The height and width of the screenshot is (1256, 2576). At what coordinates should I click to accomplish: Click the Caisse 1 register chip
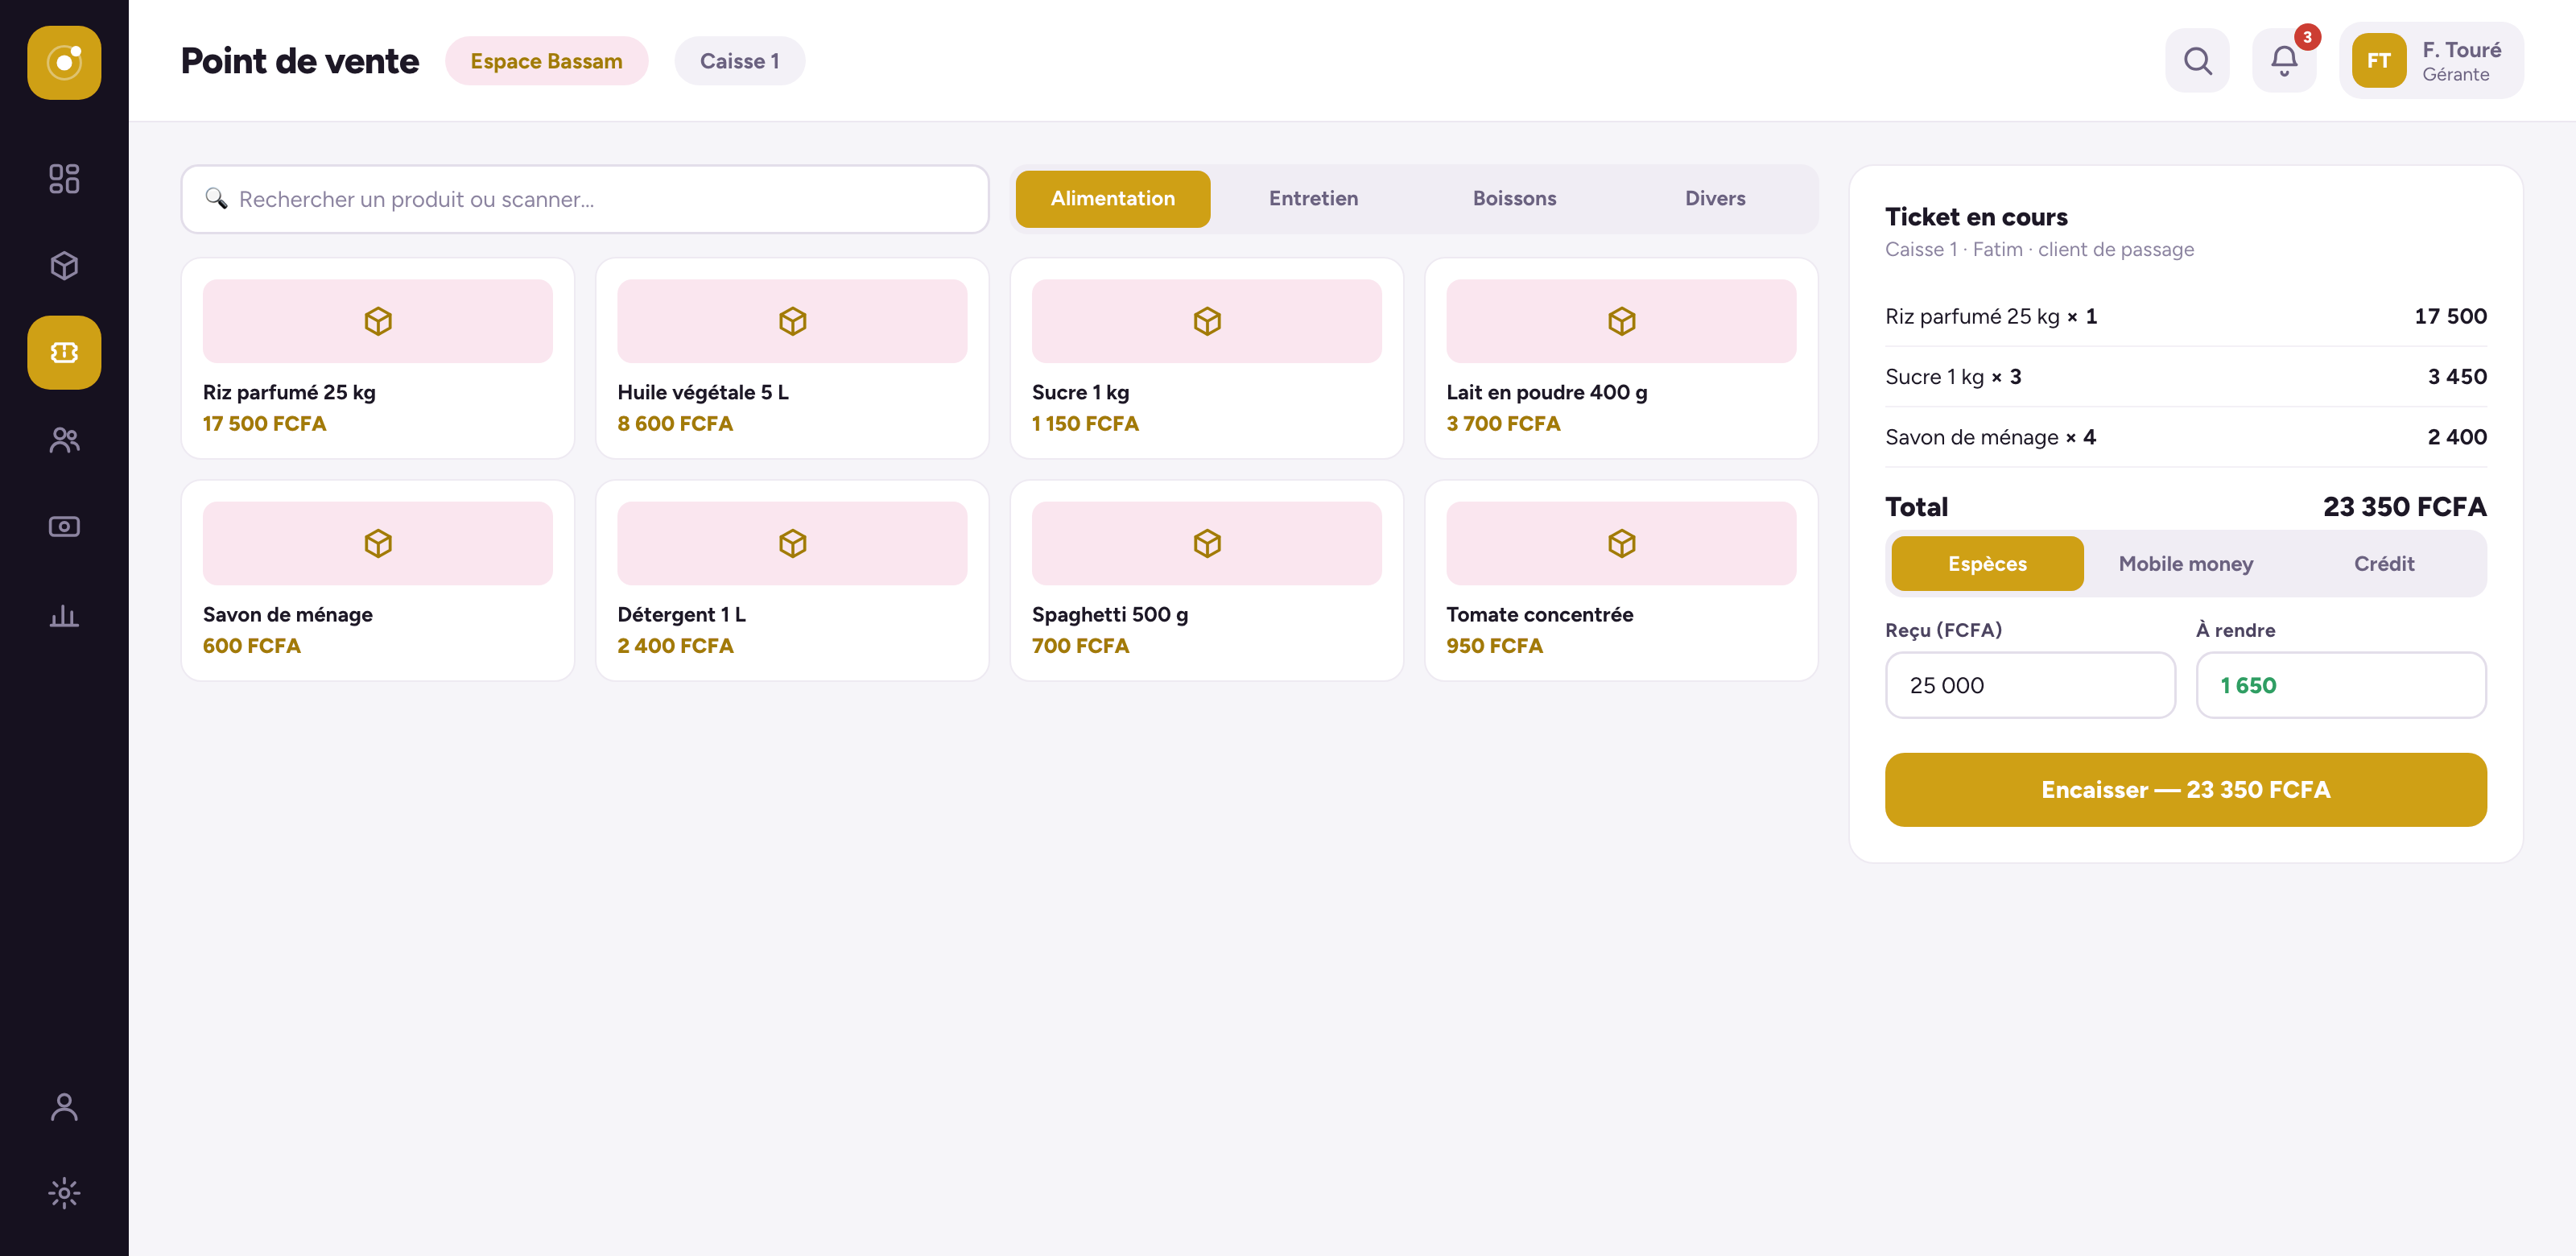(739, 61)
